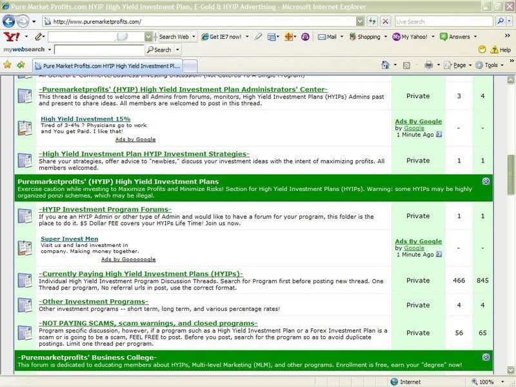
Task: Open Answers on the Yahoo toolbar
Action: coord(455,37)
